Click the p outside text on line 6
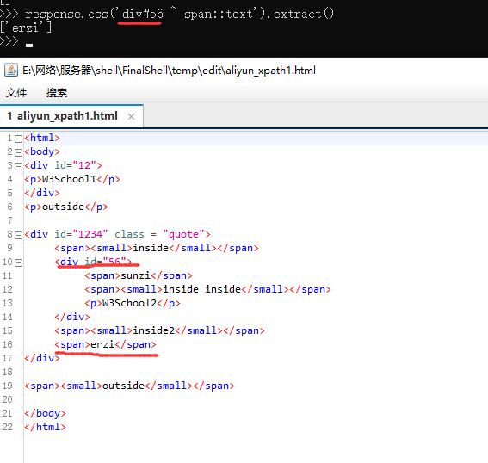Image resolution: width=488 pixels, height=463 pixels. pyautogui.click(x=63, y=207)
